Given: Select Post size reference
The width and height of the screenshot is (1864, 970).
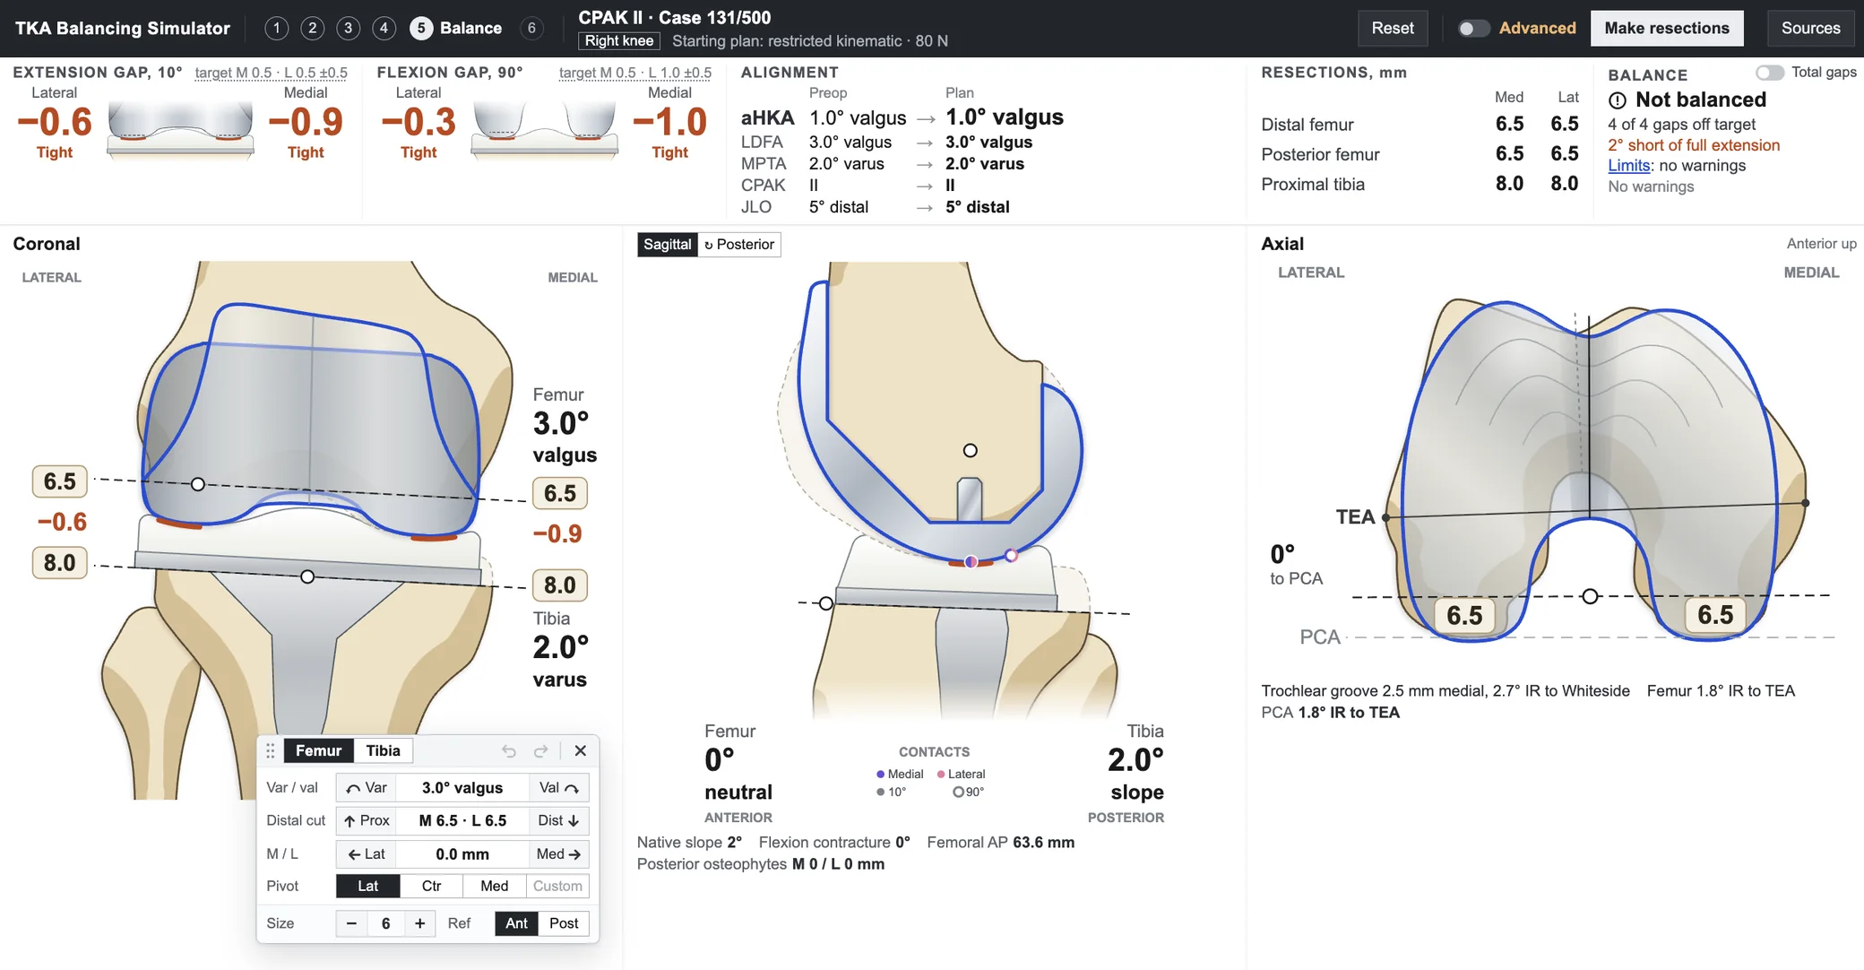Looking at the screenshot, I should pos(564,923).
